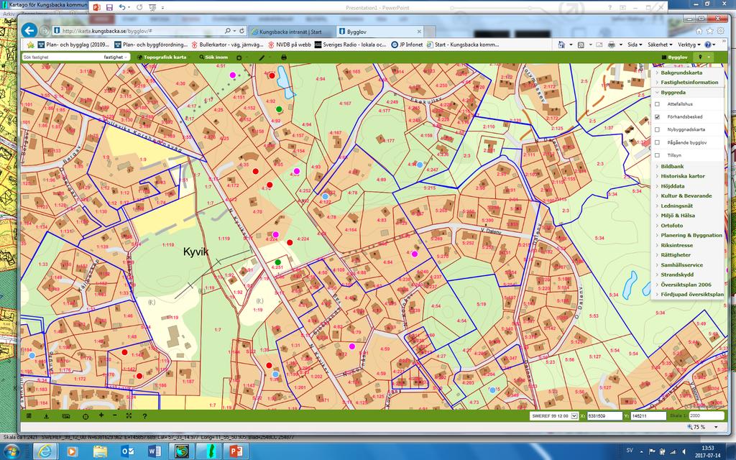Open Outlook from the taskbar
Viewport: 736px width, 460px height.
click(128, 451)
